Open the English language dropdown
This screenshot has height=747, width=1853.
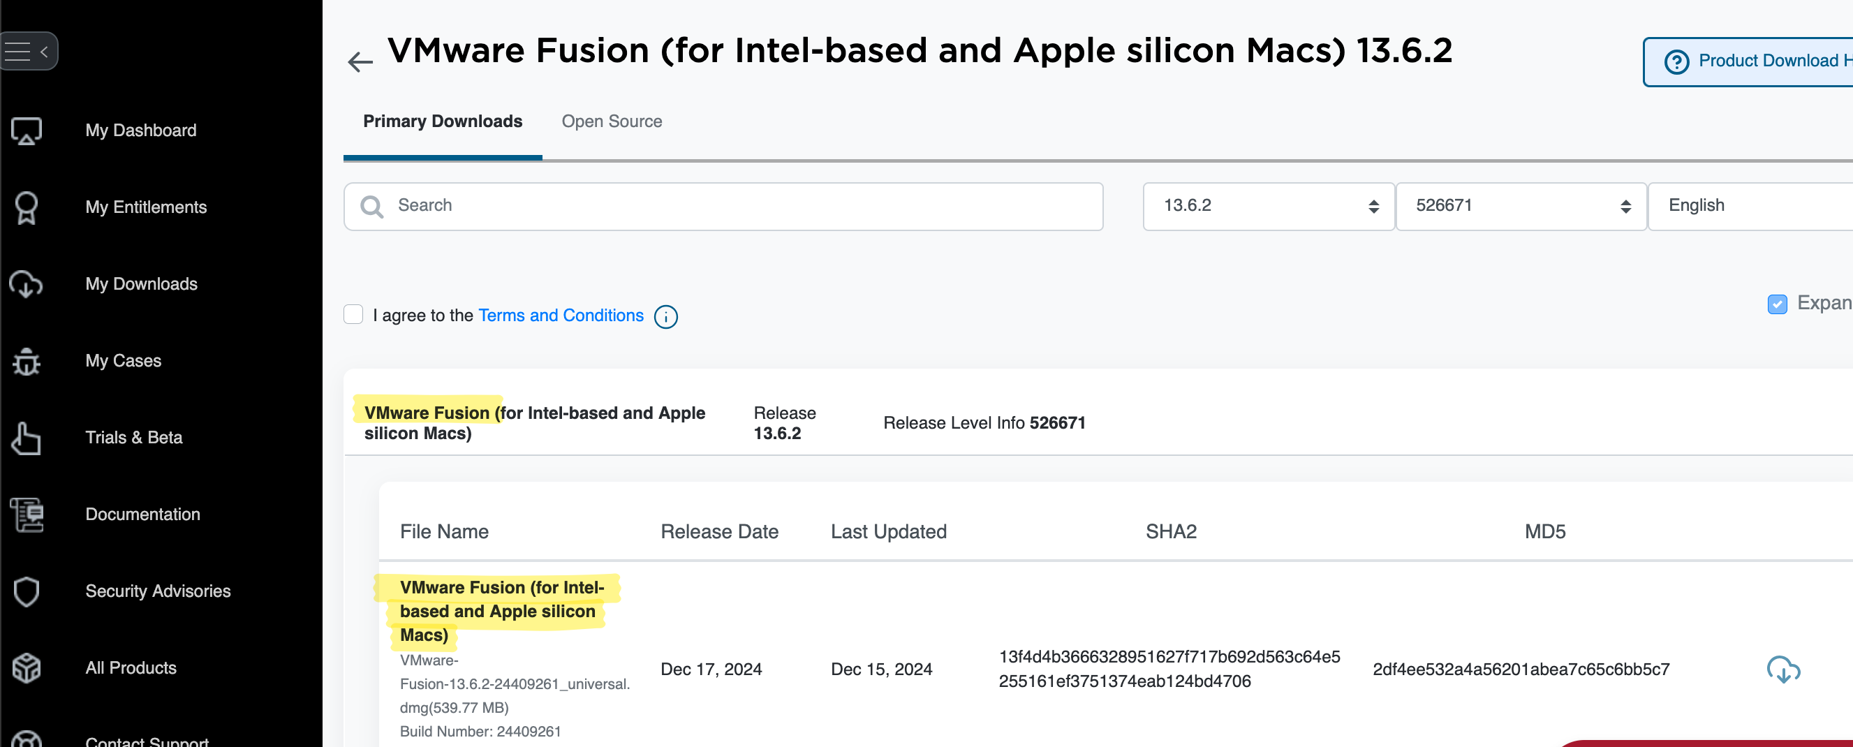(x=1750, y=207)
